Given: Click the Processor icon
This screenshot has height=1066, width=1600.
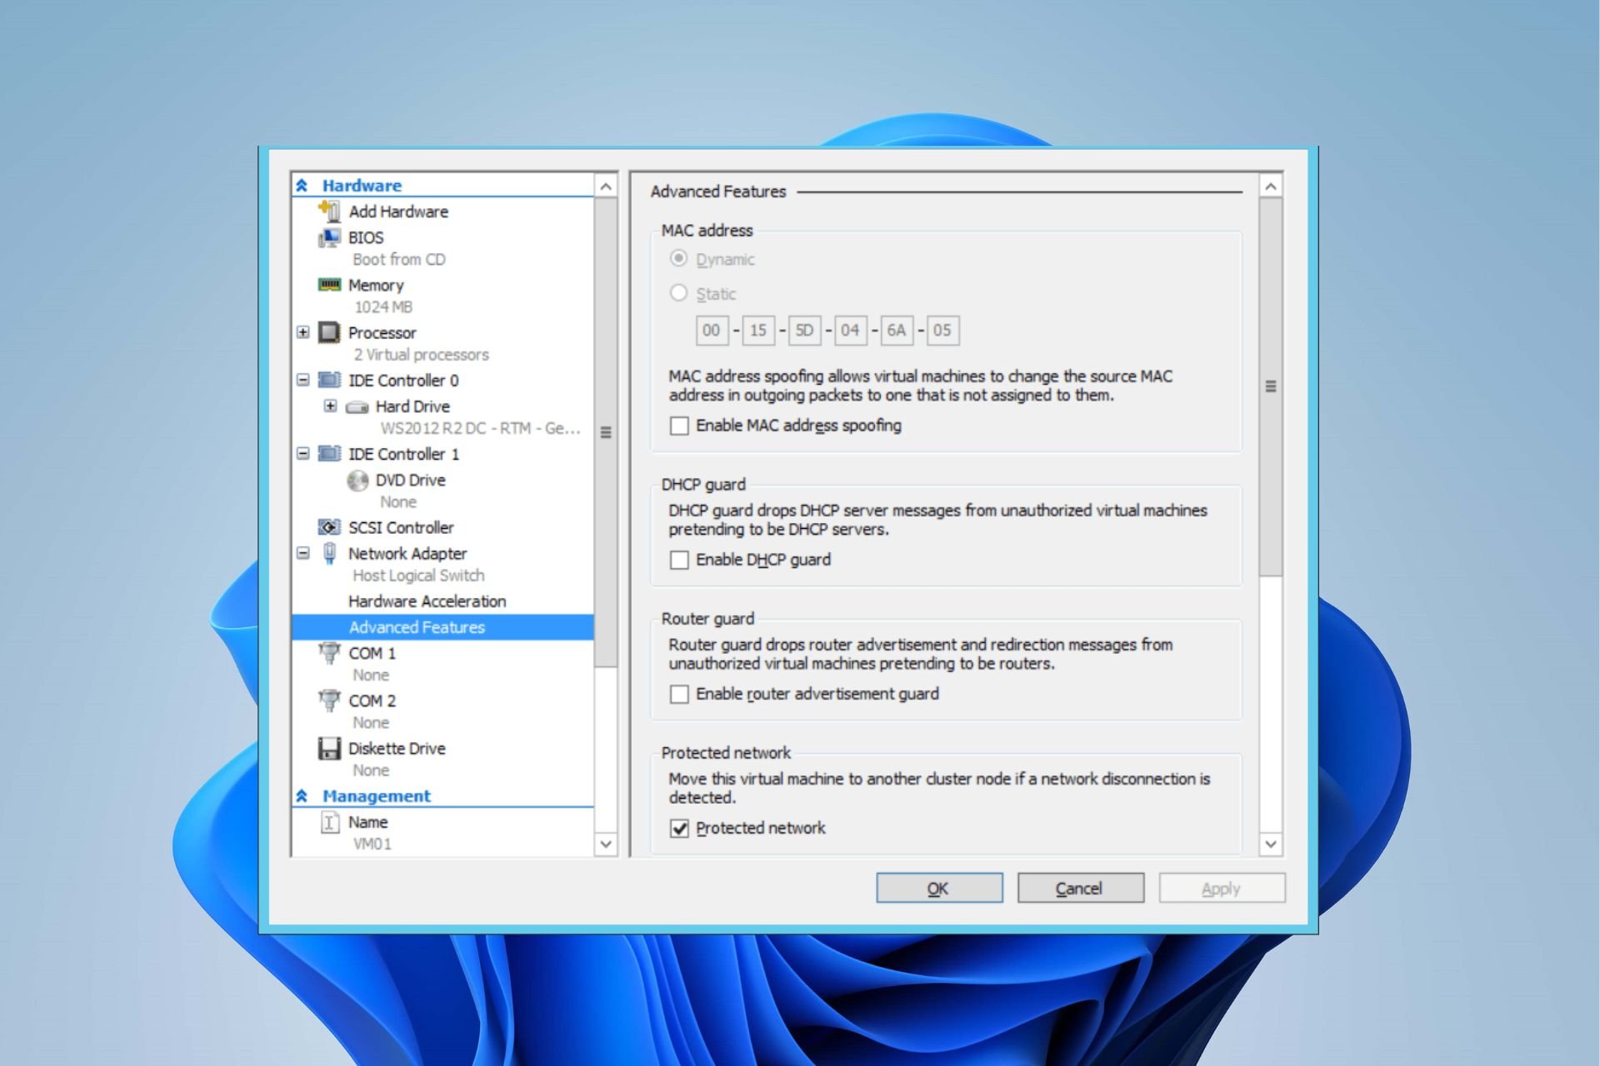Looking at the screenshot, I should [x=329, y=332].
